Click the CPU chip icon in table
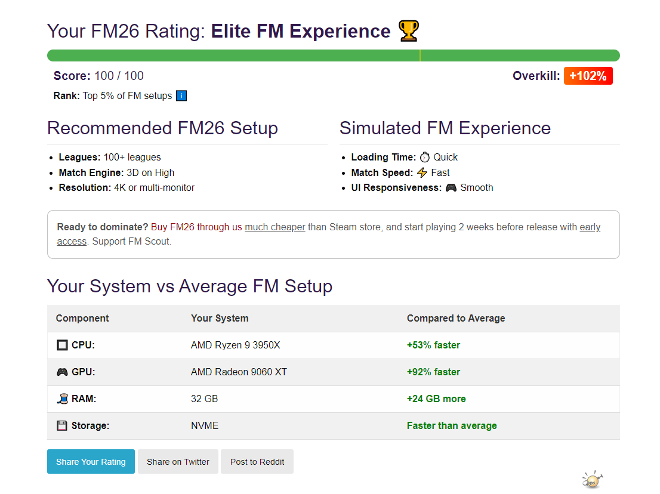 [x=62, y=345]
